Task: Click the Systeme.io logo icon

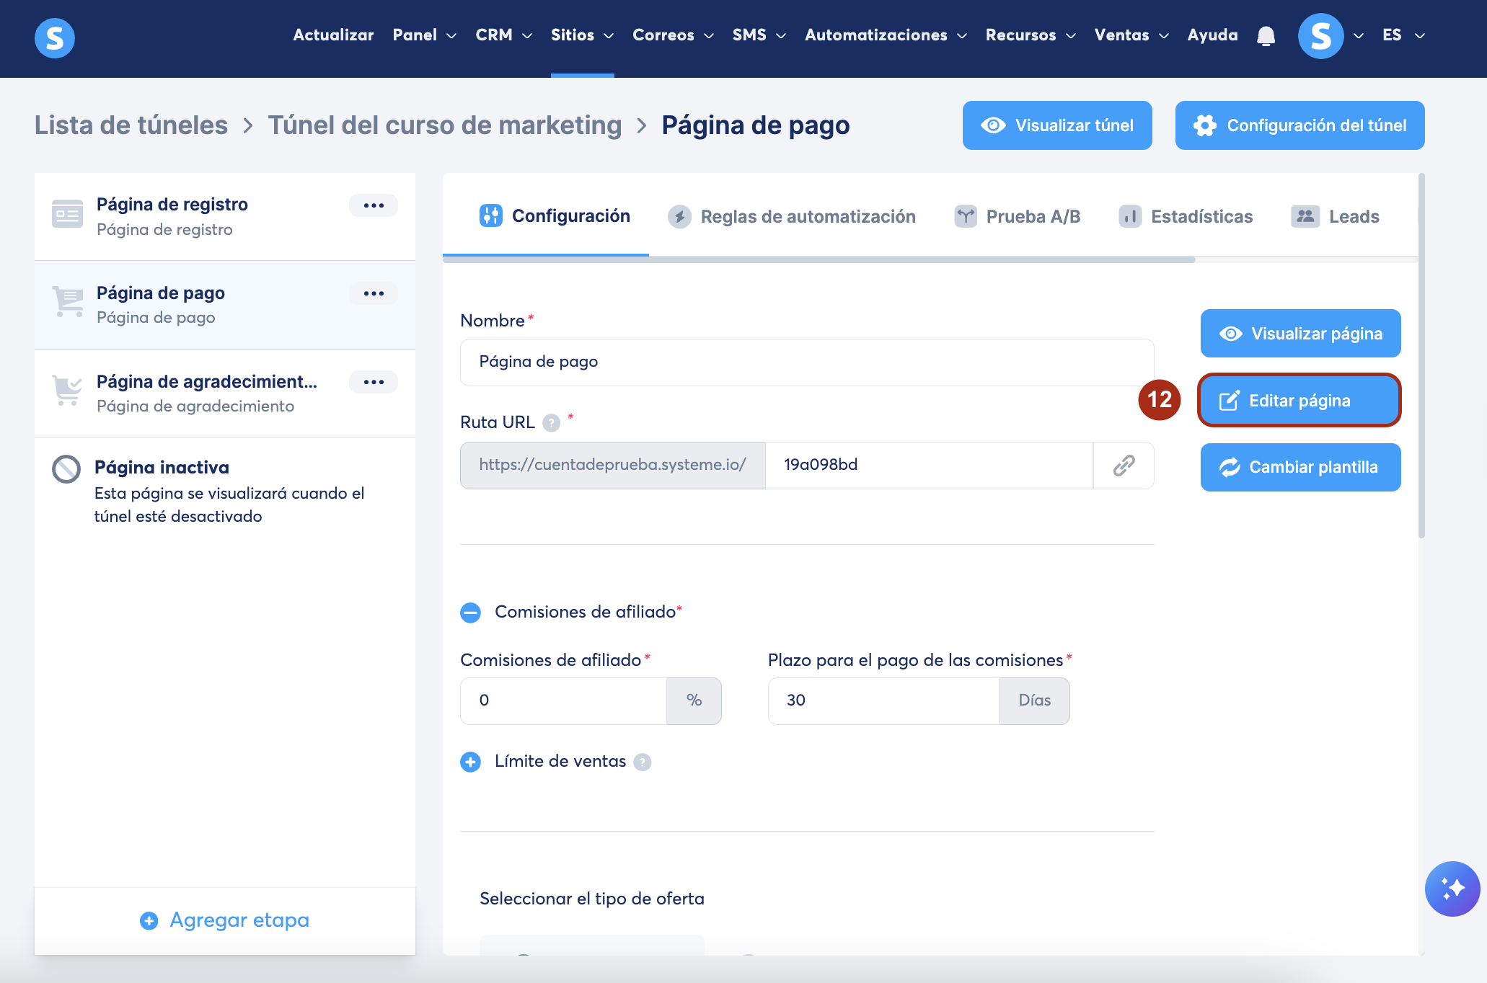Action: click(55, 37)
